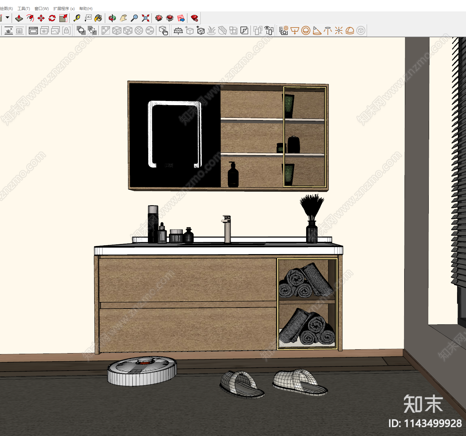Screen dimensions: 466x436
Task: Activate the Orbit camera tool
Action: [112, 18]
